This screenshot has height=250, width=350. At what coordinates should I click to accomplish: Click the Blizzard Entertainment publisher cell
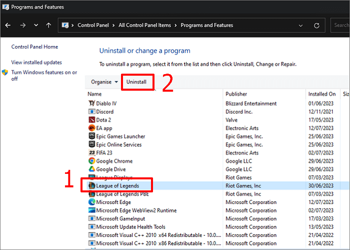(x=251, y=104)
